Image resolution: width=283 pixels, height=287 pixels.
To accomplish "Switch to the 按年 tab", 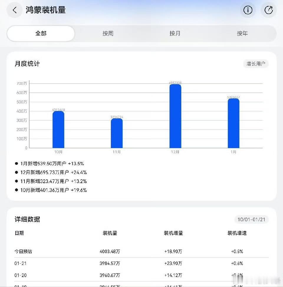I will pyautogui.click(x=242, y=34).
